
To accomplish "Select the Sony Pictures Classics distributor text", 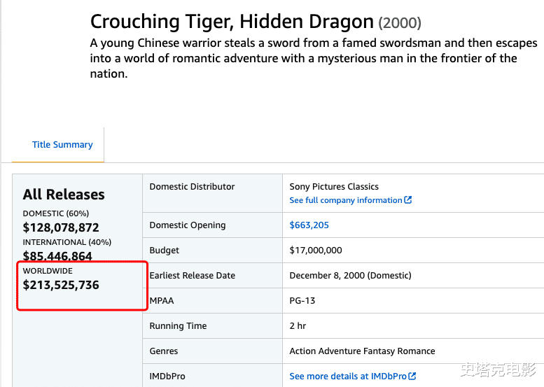I will tap(334, 187).
